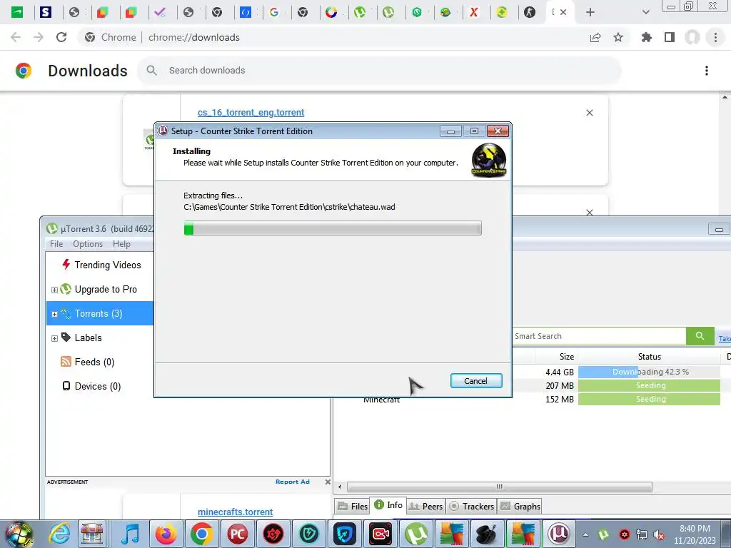Viewport: 731px width, 548px height.
Task: Close the uTorrent advertisement panel
Action: [x=327, y=482]
